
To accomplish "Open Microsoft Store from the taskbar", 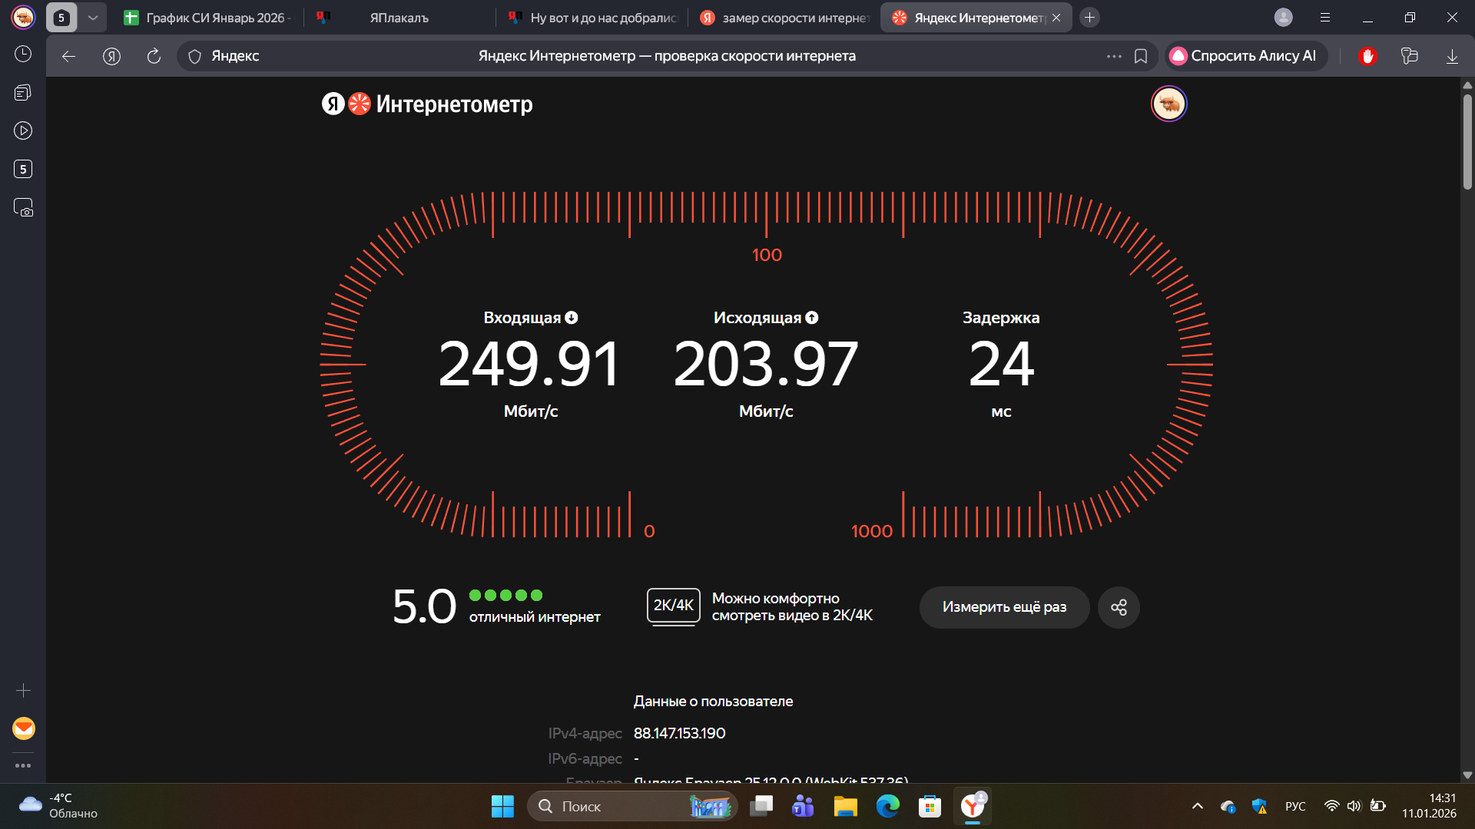I will coord(930,806).
